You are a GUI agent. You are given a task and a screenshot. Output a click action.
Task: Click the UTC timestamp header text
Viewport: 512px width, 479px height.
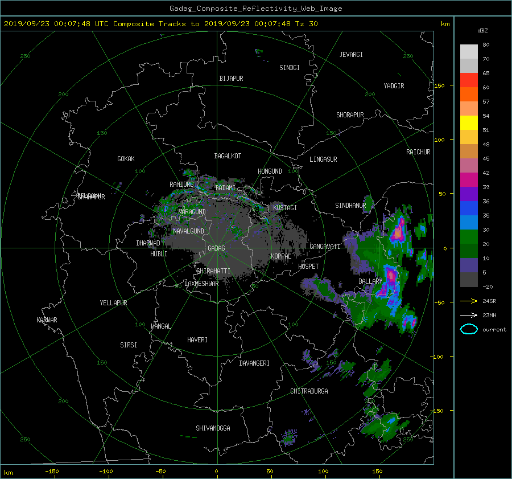160,24
